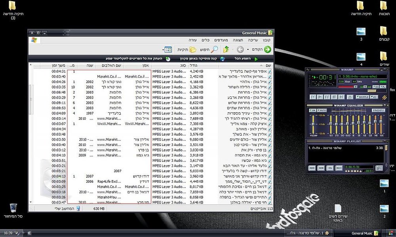Pause playback in Winamp

point(327,97)
